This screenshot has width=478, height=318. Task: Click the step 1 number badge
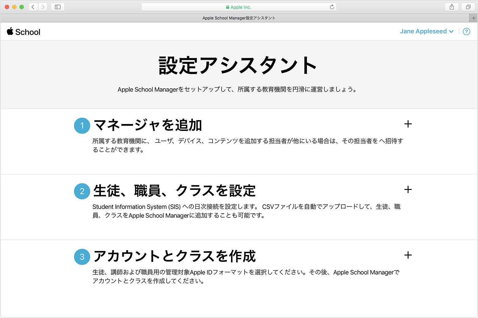pyautogui.click(x=82, y=126)
